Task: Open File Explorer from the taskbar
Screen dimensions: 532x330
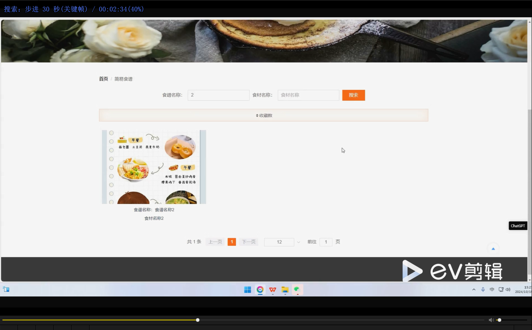Action: pos(285,289)
